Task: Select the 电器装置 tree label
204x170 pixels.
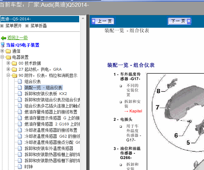Action: [x=20, y=57]
